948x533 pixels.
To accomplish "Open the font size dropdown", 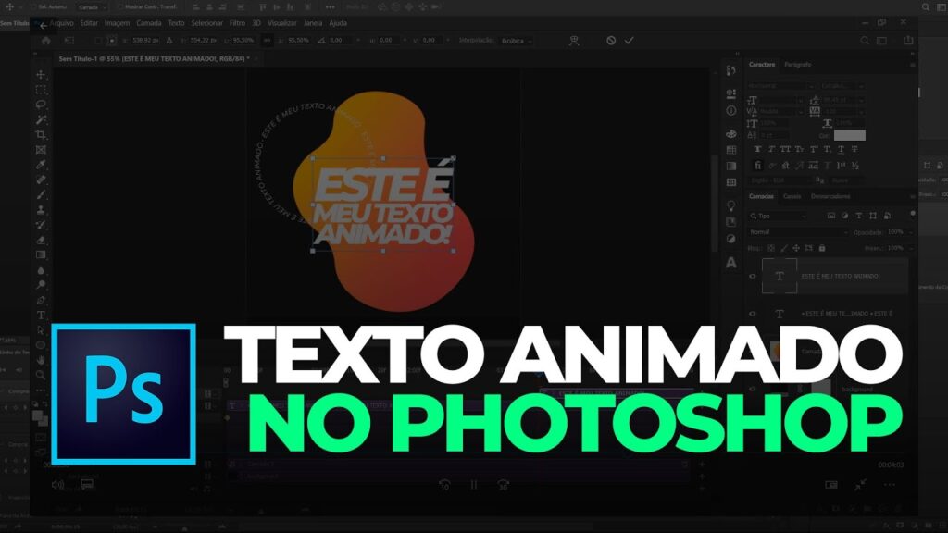I will [x=780, y=101].
